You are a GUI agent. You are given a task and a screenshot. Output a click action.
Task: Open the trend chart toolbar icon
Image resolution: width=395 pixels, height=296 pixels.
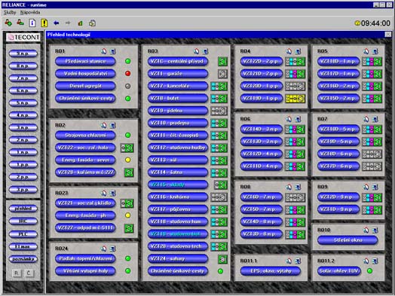[x=80, y=23]
